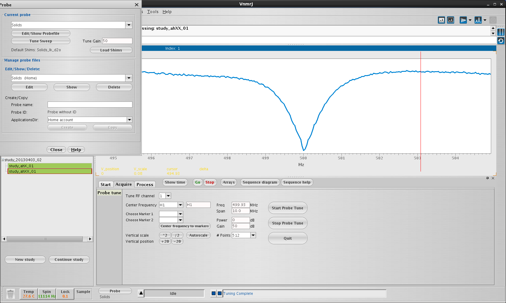The width and height of the screenshot is (506, 303).
Task: Click the dark-background spectrum display icon
Action: click(x=451, y=20)
